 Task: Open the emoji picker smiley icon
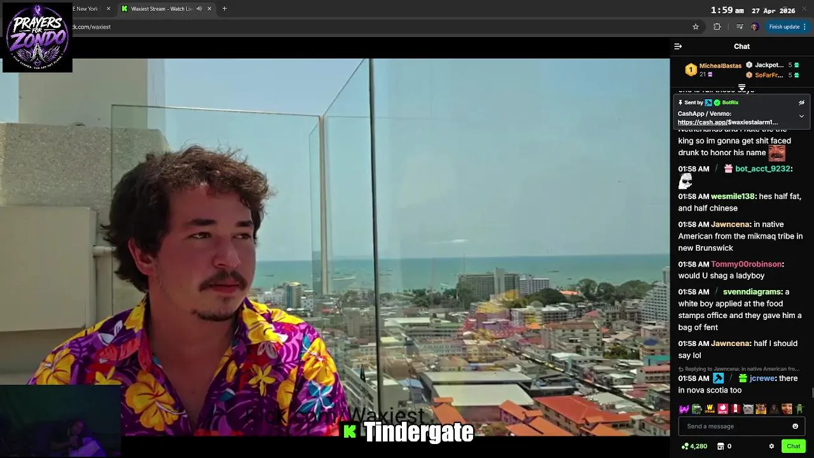click(795, 426)
